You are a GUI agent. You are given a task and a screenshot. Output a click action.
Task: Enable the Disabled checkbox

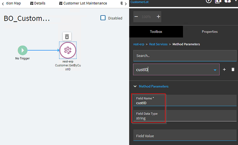pos(103,18)
